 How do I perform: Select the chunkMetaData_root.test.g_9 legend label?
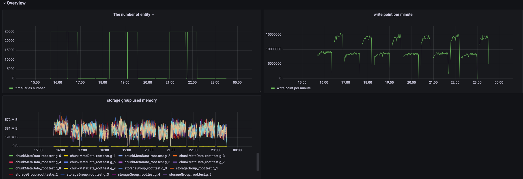92,168
